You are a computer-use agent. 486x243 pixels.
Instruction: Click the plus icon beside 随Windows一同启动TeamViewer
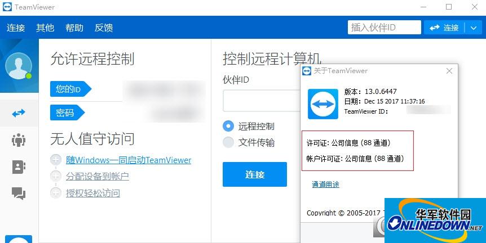[56, 160]
